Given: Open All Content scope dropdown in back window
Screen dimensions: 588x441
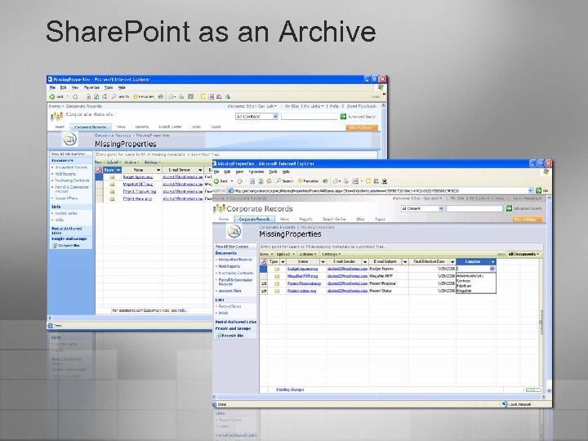Looking at the screenshot, I should [x=275, y=117].
